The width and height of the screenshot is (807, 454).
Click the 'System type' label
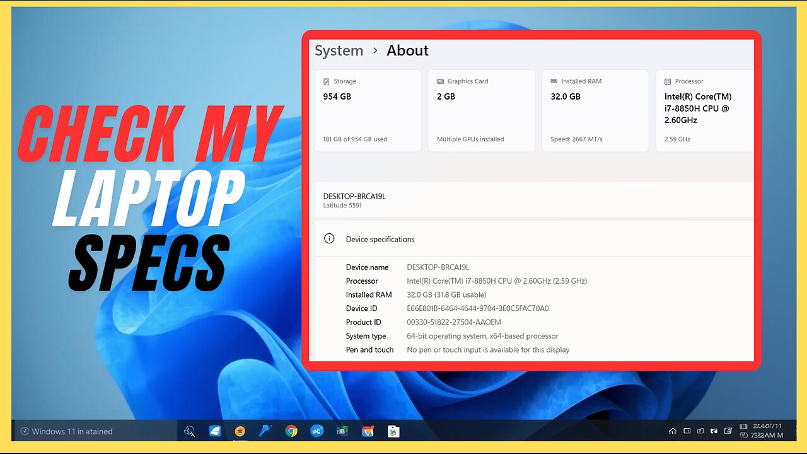366,337
